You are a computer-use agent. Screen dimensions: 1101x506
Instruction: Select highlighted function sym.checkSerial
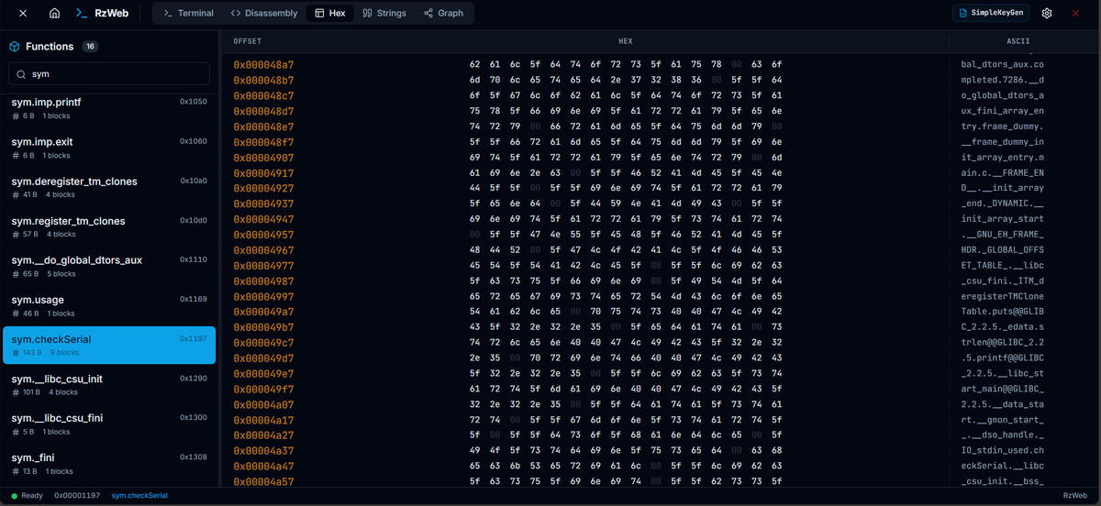click(x=109, y=345)
